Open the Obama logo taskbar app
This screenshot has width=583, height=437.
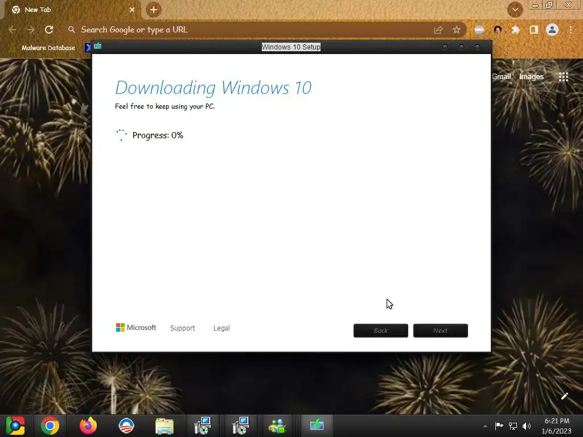[126, 426]
